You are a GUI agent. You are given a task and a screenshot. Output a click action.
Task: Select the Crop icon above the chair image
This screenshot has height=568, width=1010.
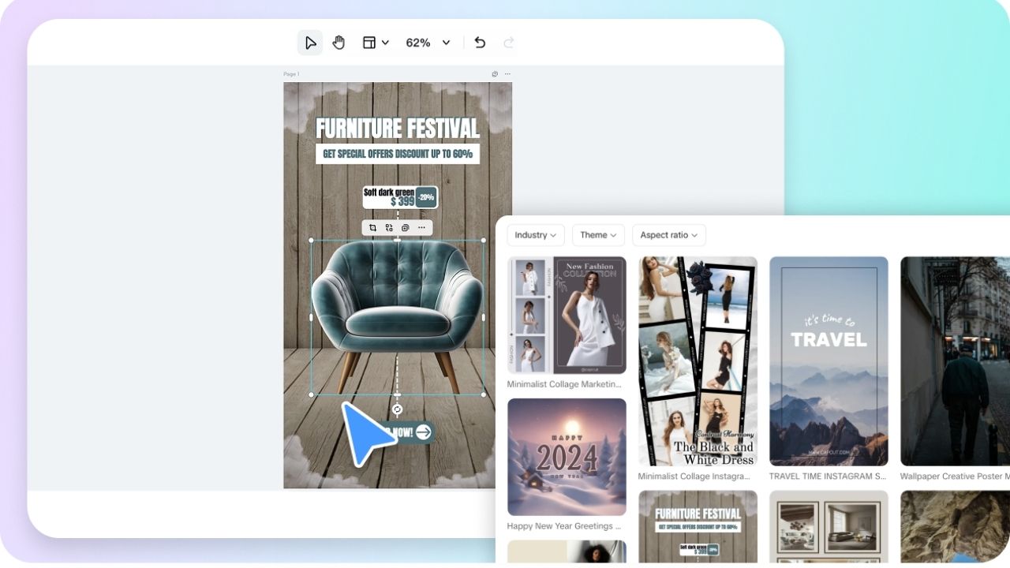[372, 227]
